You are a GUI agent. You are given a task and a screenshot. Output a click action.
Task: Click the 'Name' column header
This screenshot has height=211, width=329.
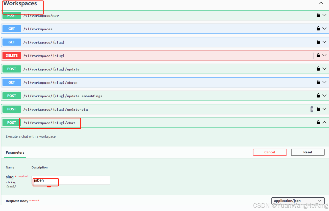(x=10, y=167)
